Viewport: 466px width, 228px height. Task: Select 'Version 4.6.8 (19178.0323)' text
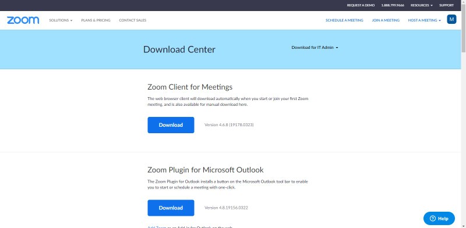click(x=229, y=125)
